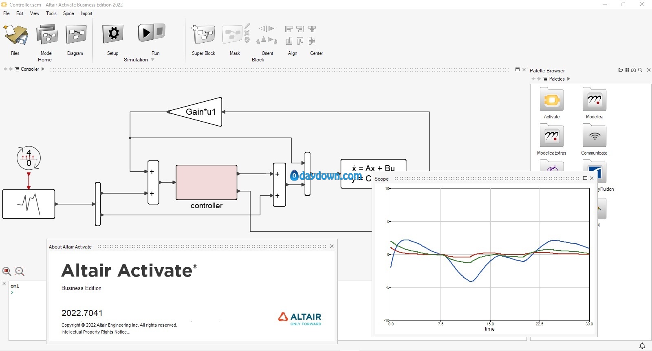Maximize the Scope window
Screen dimensions: 652x351
(x=585, y=178)
